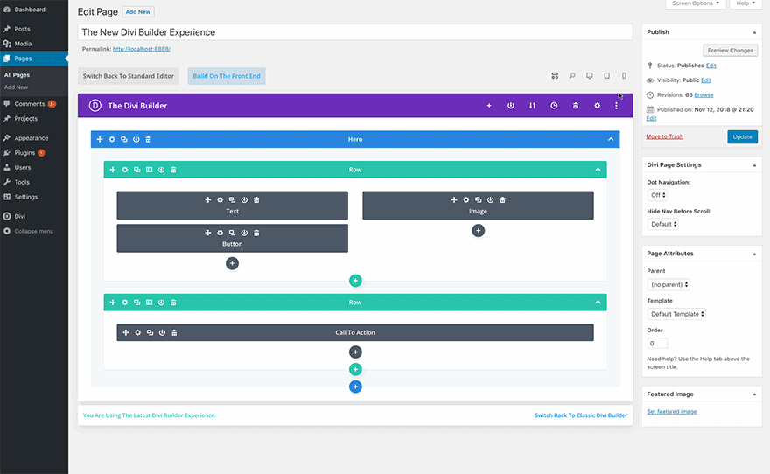Toggle power icon on Button module
The height and width of the screenshot is (474, 770).
click(x=244, y=234)
